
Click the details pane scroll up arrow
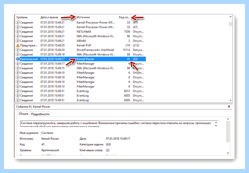coord(228,119)
